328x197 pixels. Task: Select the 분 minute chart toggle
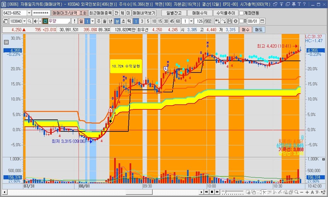pyautogui.click(x=117, y=21)
